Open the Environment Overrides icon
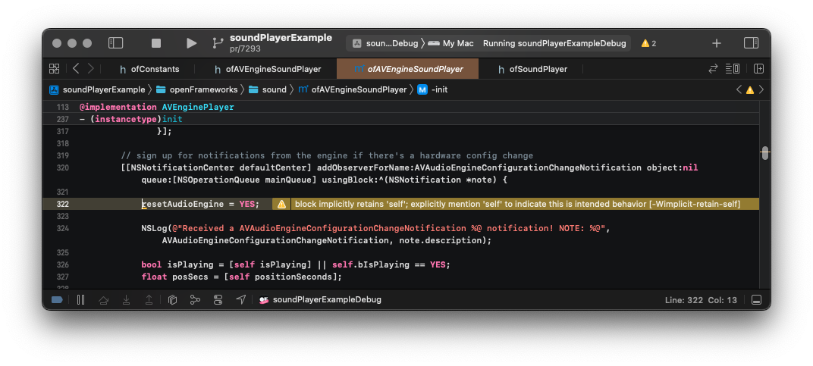The image size is (813, 366). coord(218,299)
